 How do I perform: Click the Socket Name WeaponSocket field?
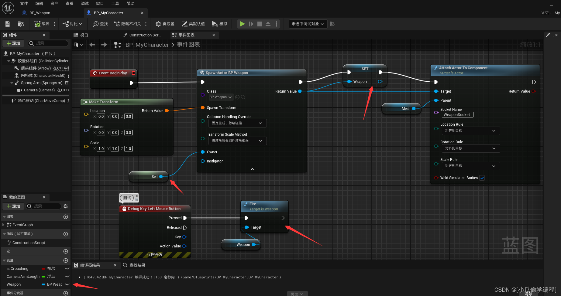[x=457, y=115]
